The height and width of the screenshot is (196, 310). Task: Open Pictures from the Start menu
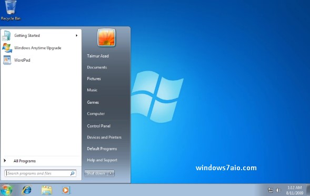94,79
